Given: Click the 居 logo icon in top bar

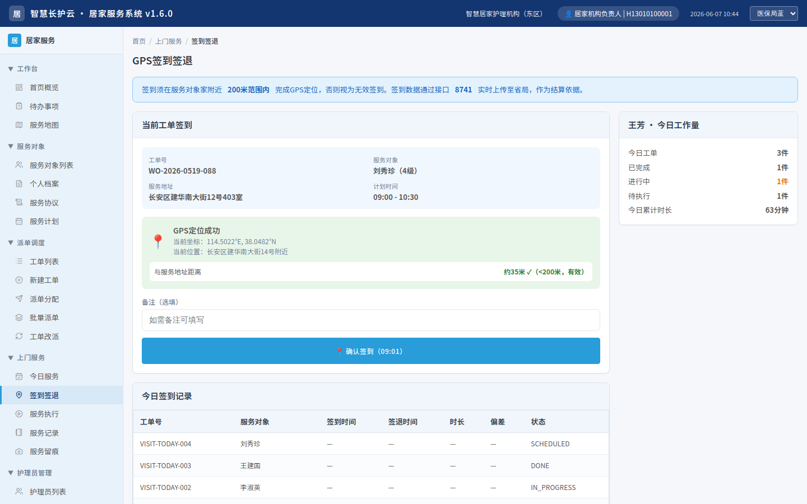Looking at the screenshot, I should [x=17, y=13].
